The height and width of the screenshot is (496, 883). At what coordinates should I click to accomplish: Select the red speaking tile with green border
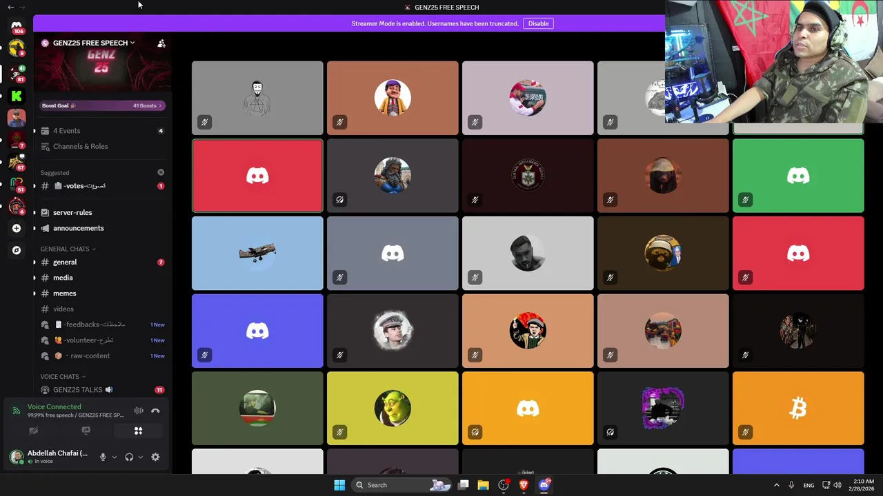[257, 176]
